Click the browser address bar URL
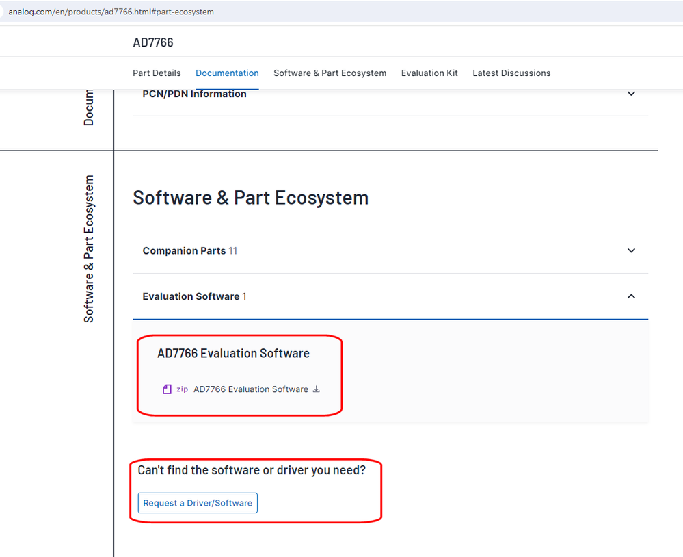This screenshot has width=683, height=557. point(111,12)
